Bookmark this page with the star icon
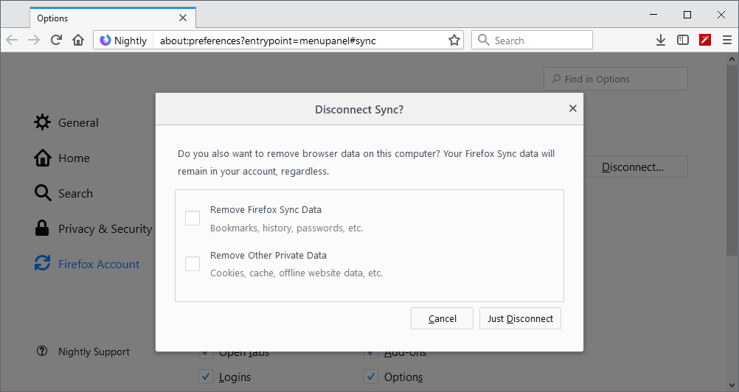Screen dimensions: 739x392 (x=454, y=41)
